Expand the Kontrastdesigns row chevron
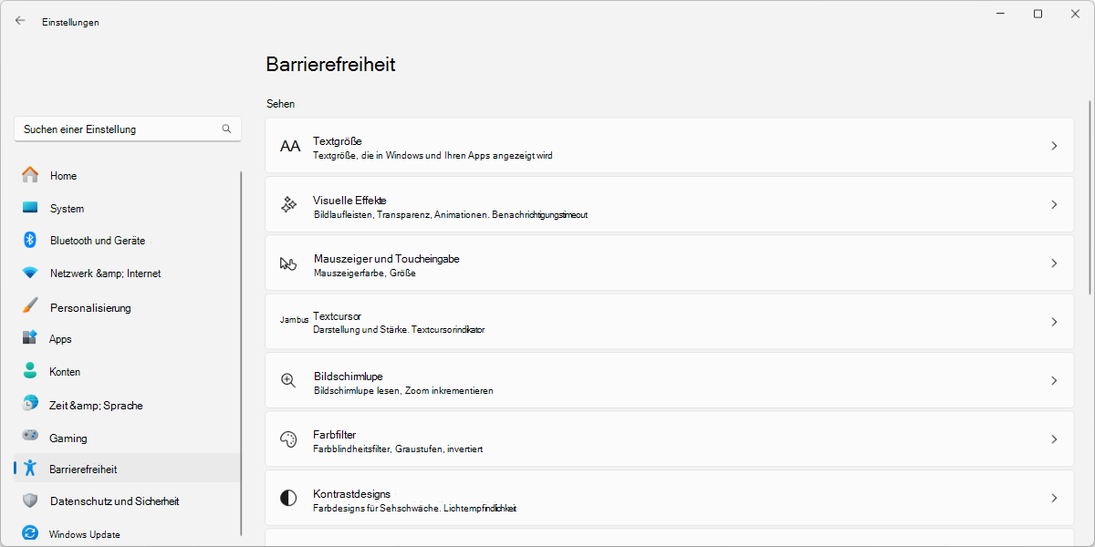 click(x=1055, y=500)
